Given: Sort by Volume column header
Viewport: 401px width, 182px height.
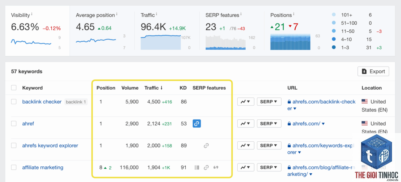Looking at the screenshot, I should pos(130,88).
